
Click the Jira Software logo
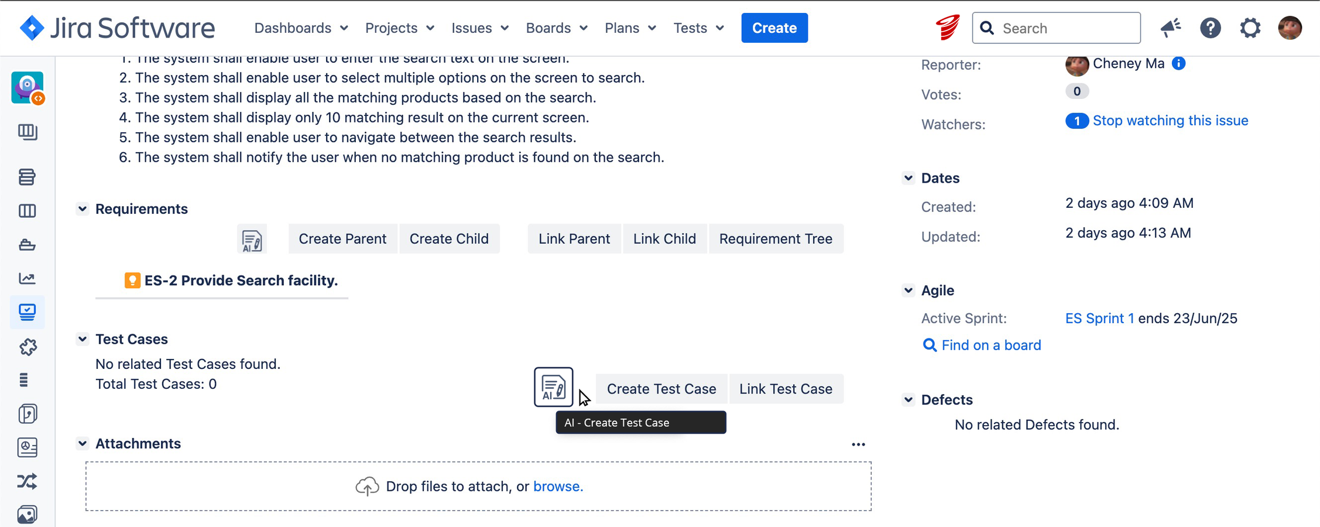click(x=117, y=28)
